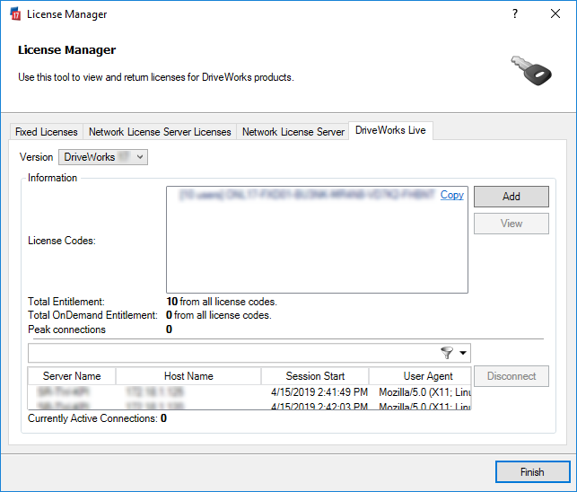Screen dimensions: 577x492
Task: Click the User Agent column header
Action: click(x=420, y=376)
